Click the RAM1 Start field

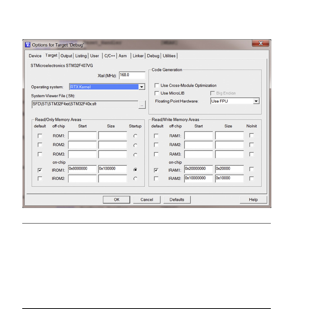(x=199, y=135)
